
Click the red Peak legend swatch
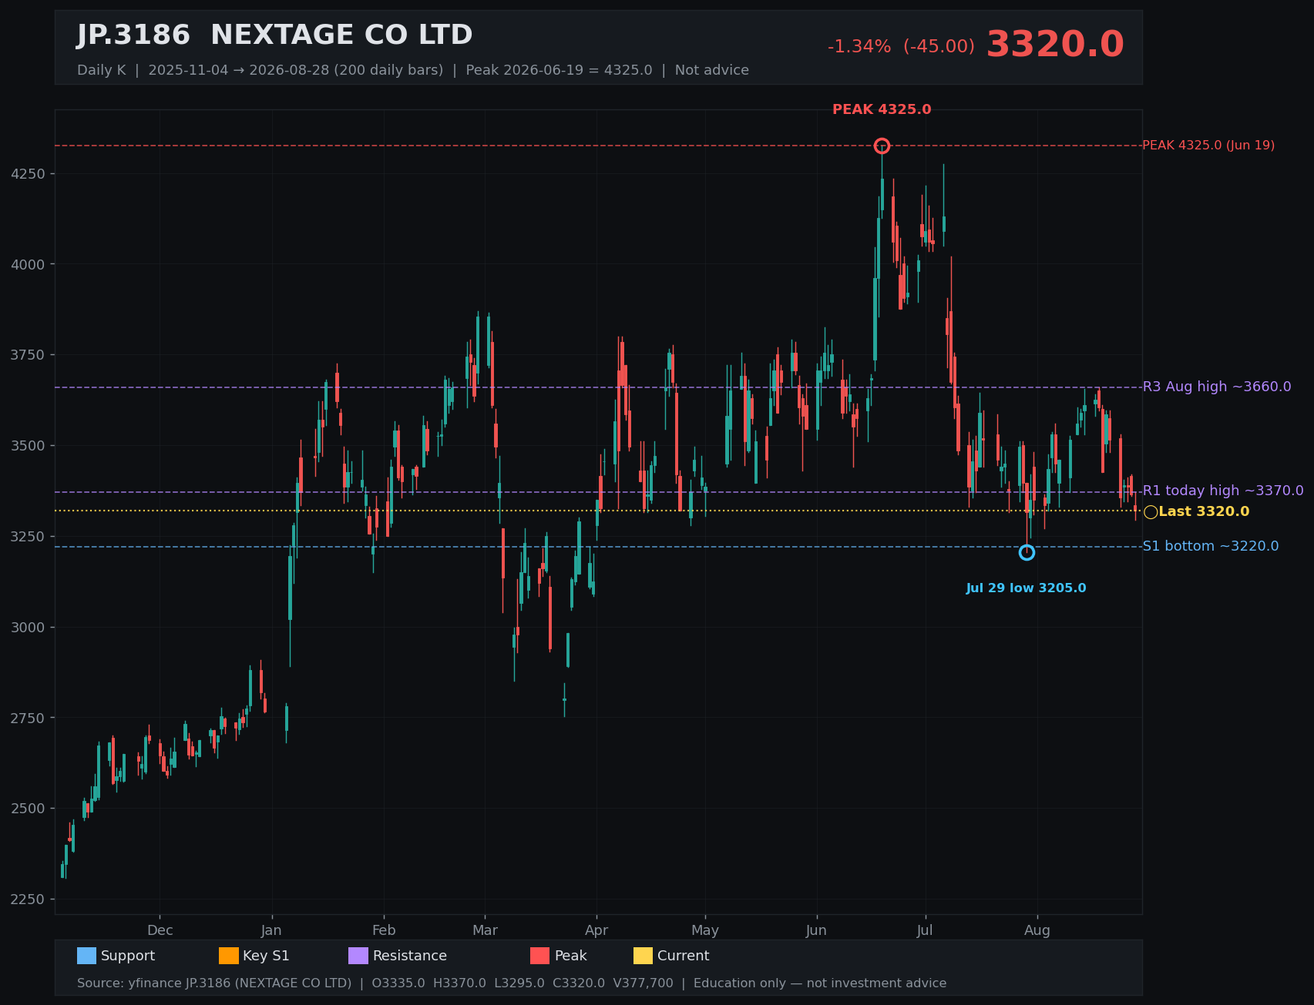point(540,956)
